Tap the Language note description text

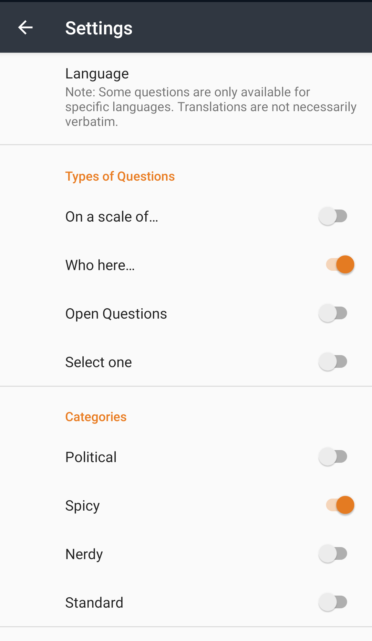(210, 107)
